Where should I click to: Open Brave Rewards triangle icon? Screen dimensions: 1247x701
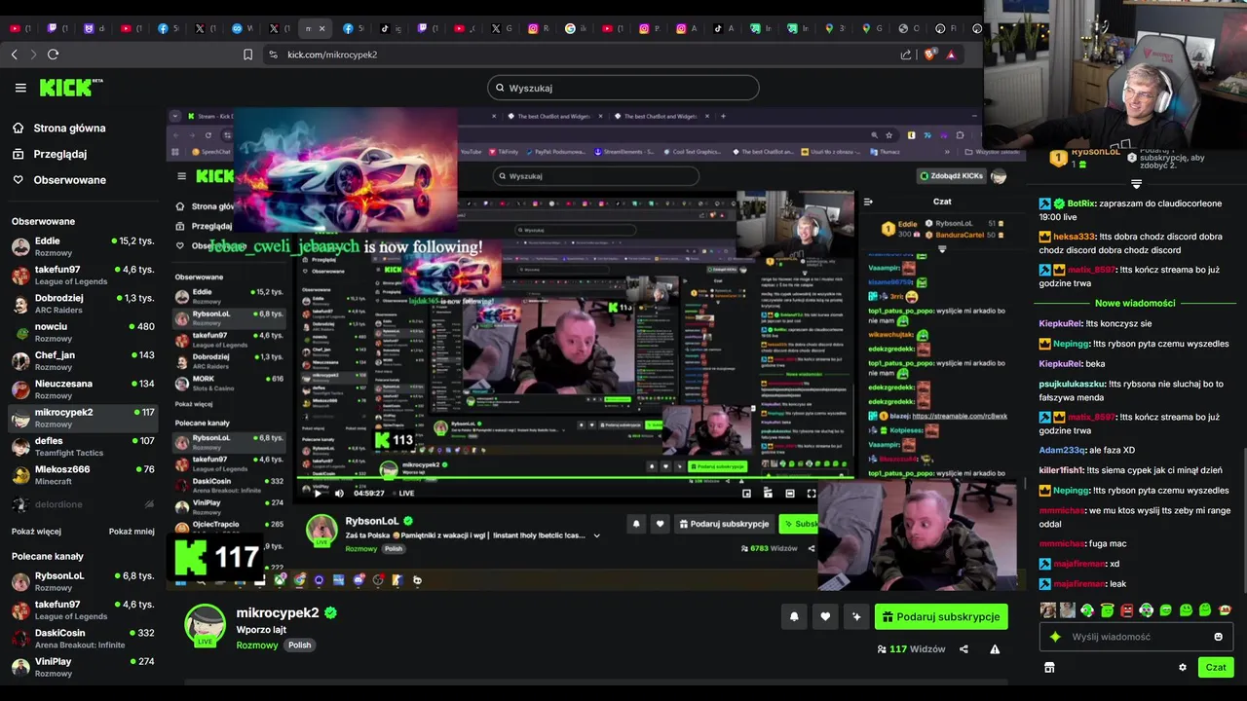(x=951, y=55)
